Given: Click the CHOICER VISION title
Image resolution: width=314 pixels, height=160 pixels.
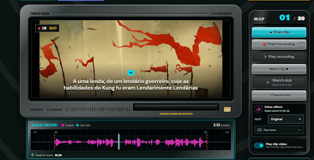Looking at the screenshot, I should pos(39,14).
